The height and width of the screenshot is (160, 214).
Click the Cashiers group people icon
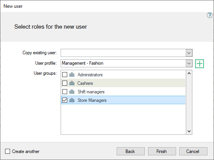coord(72,83)
